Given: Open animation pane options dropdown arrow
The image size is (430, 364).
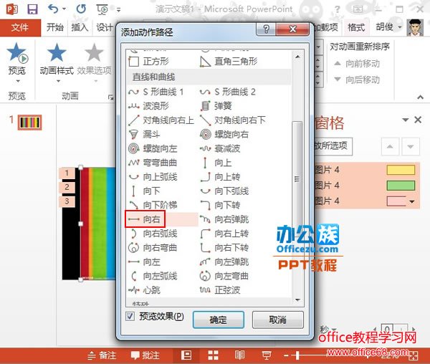Looking at the screenshot, I should pyautogui.click(x=405, y=120).
